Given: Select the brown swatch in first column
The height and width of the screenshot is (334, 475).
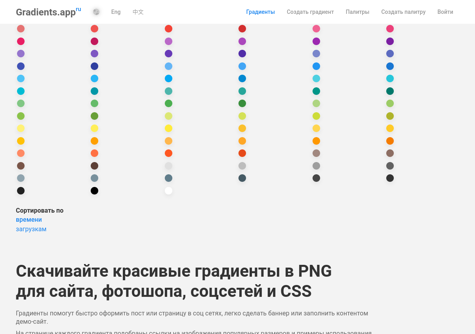Looking at the screenshot, I should click(21, 166).
